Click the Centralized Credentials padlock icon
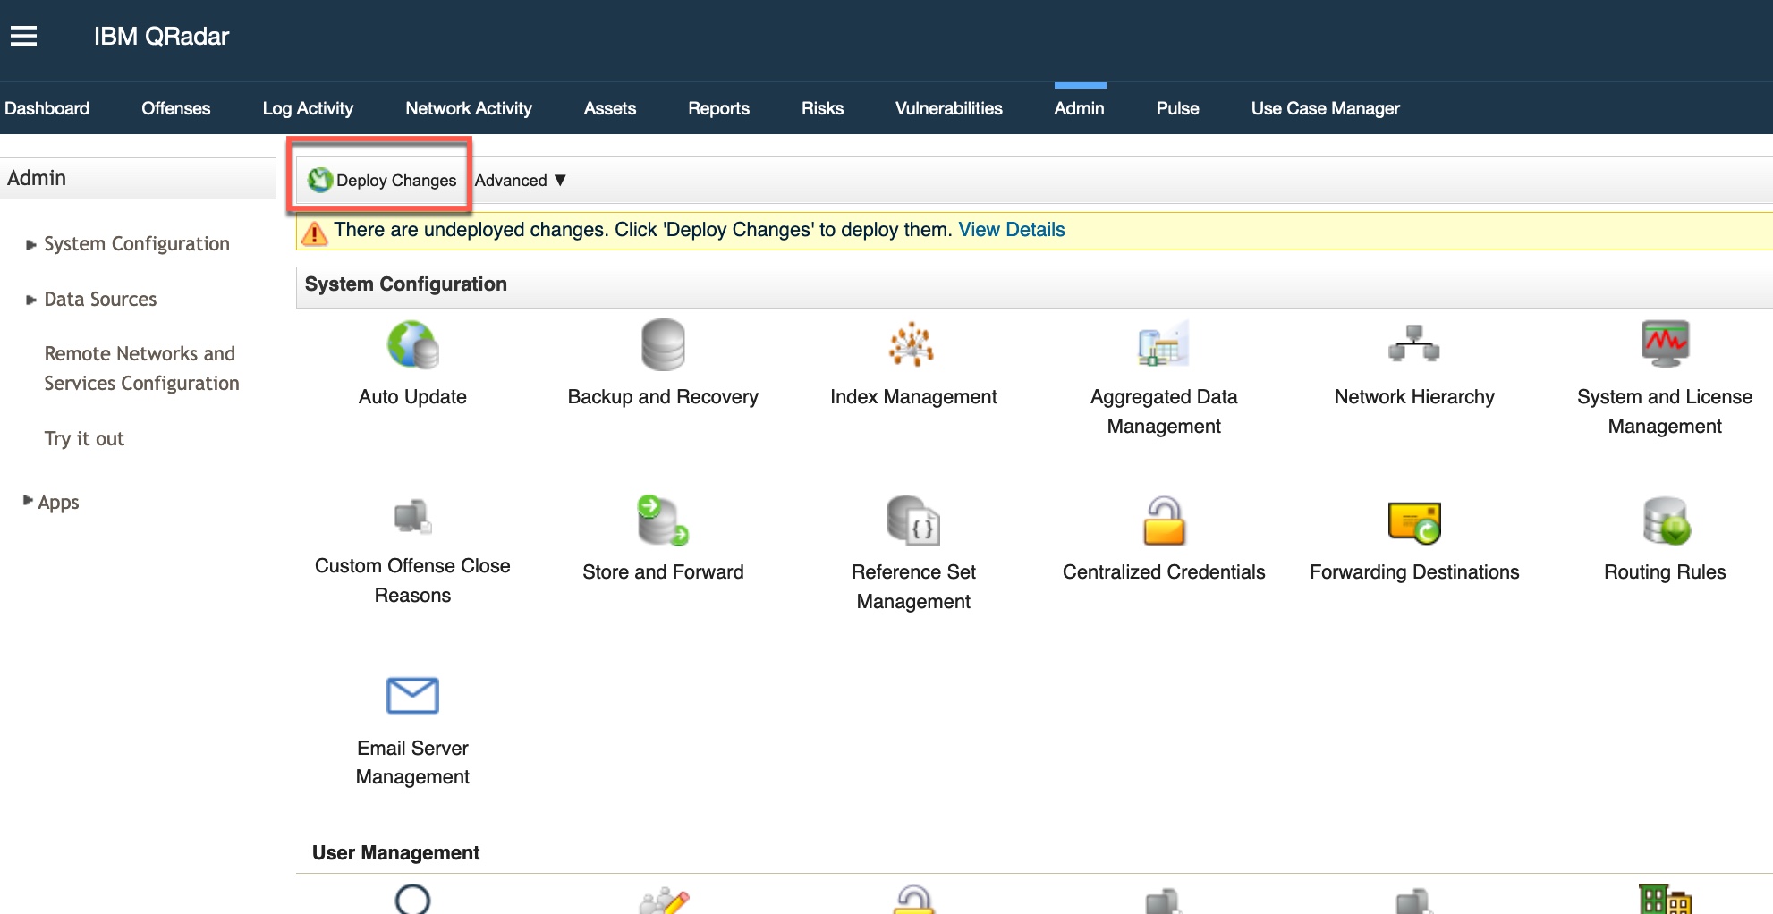The image size is (1773, 914). (x=1164, y=520)
